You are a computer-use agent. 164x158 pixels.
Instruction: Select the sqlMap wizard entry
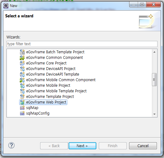click(32, 108)
